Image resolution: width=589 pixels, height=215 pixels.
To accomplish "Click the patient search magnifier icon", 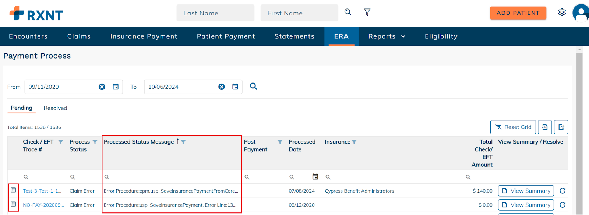I will tap(348, 13).
